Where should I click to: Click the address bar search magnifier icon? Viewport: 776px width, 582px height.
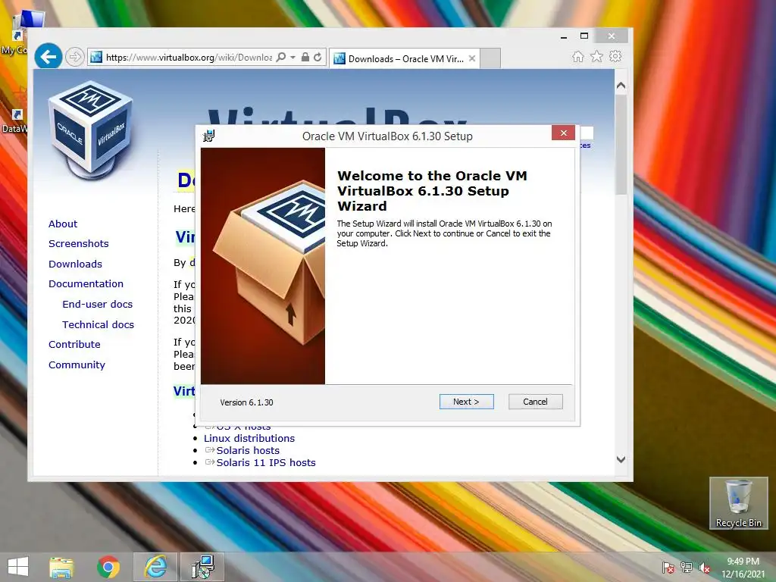[x=280, y=58]
